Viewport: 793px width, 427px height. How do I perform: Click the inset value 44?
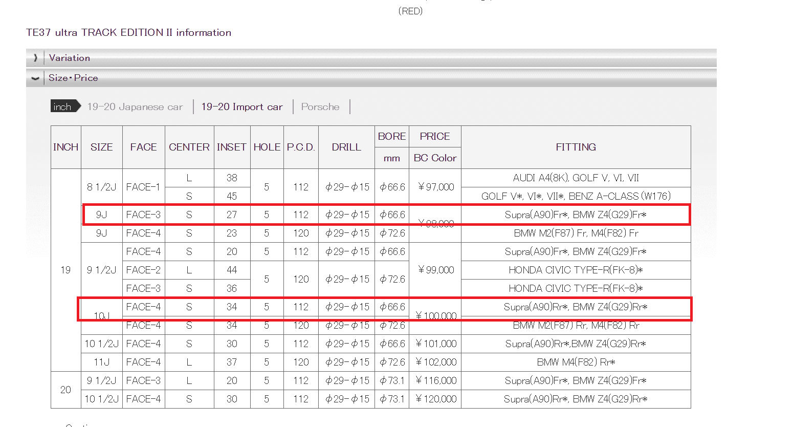tap(232, 270)
